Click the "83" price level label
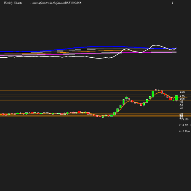Screen dimensions: 191x191 click(181, 105)
